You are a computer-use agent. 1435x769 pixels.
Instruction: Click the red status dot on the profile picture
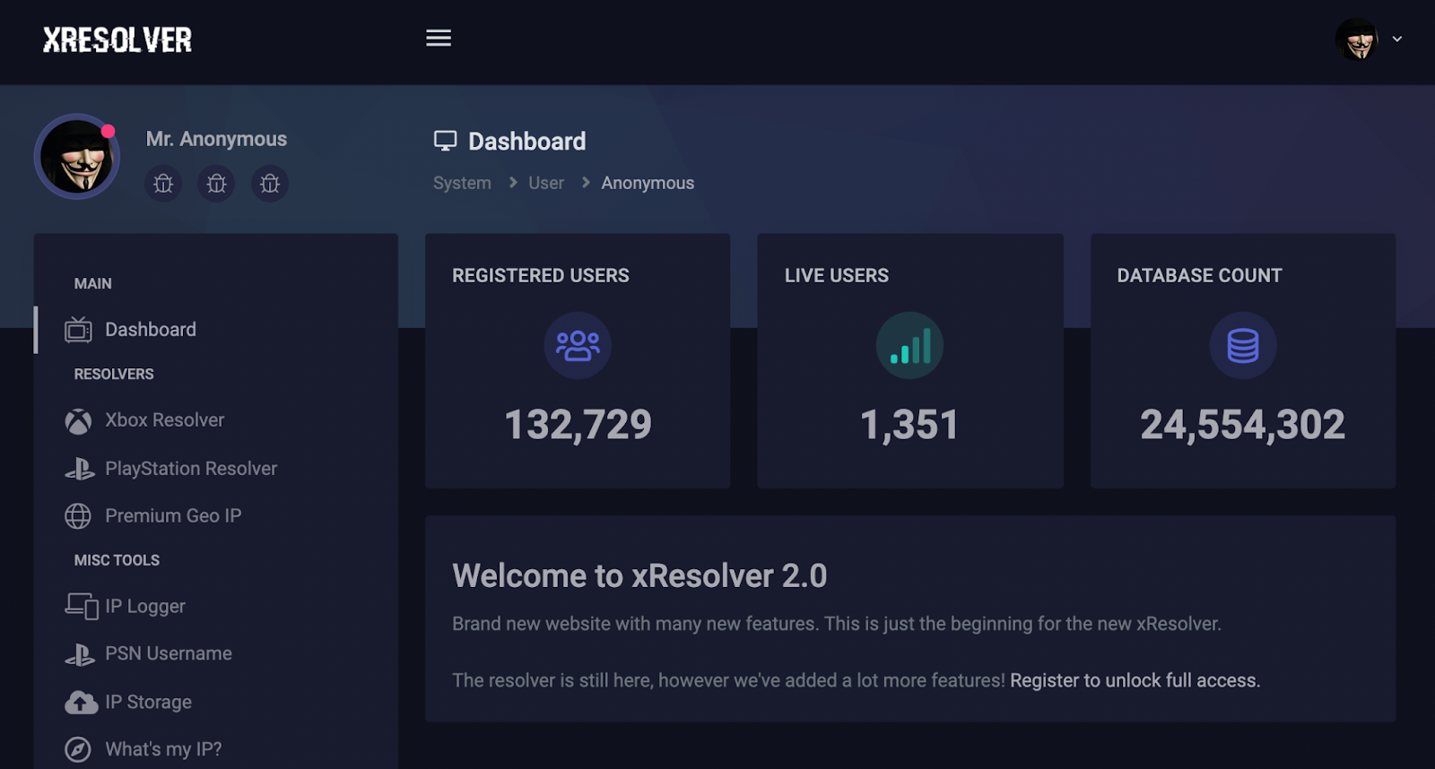pyautogui.click(x=108, y=132)
